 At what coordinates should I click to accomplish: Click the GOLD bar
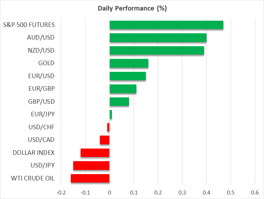click(x=129, y=63)
